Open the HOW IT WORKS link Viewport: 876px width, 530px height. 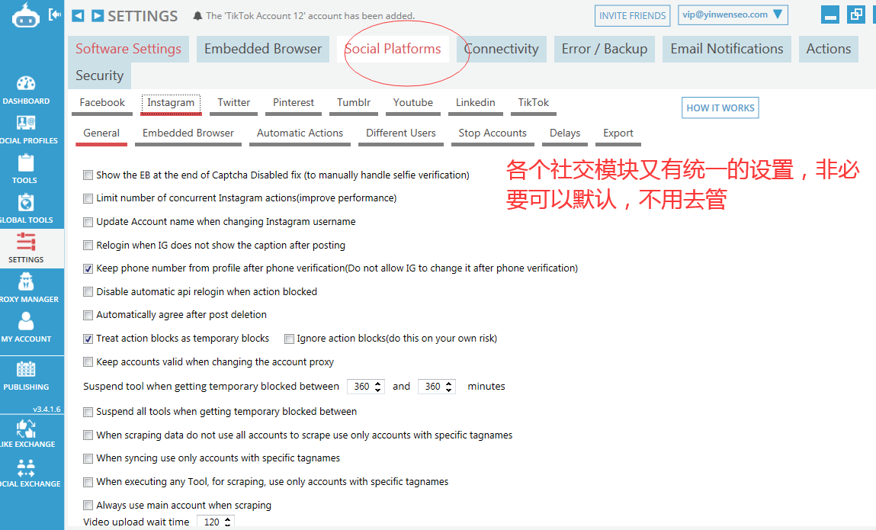[x=720, y=108]
